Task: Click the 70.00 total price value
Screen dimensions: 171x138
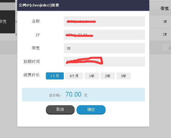Action: tap(73, 94)
